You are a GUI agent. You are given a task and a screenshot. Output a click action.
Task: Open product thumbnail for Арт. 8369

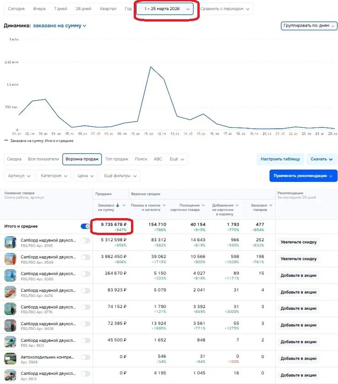[10, 276]
